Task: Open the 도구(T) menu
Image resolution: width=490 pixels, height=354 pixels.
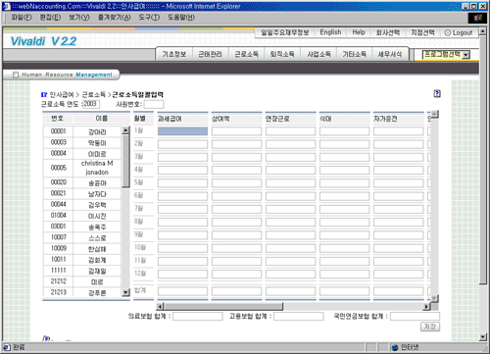Action: pos(149,18)
